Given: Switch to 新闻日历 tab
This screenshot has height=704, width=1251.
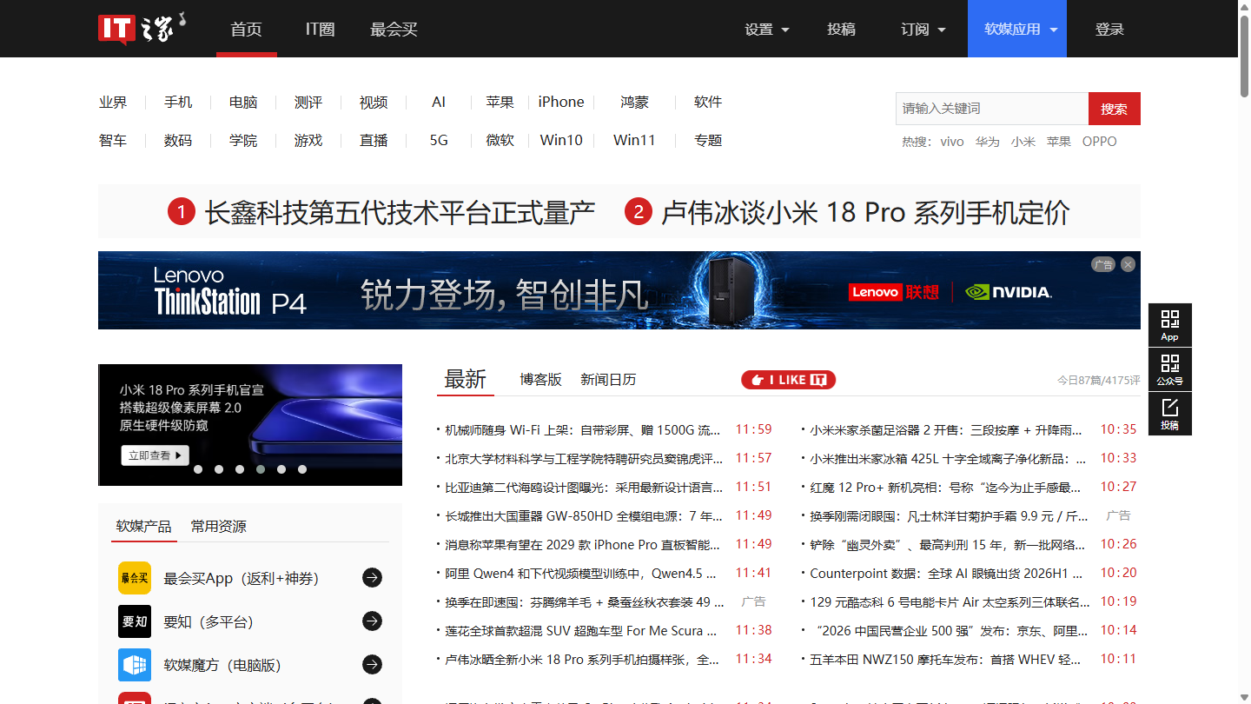Looking at the screenshot, I should click(608, 380).
